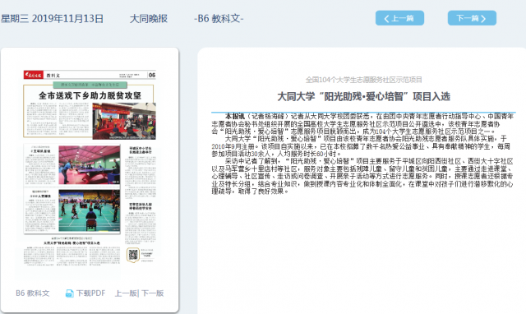Open the 下载PDF link

90,293
